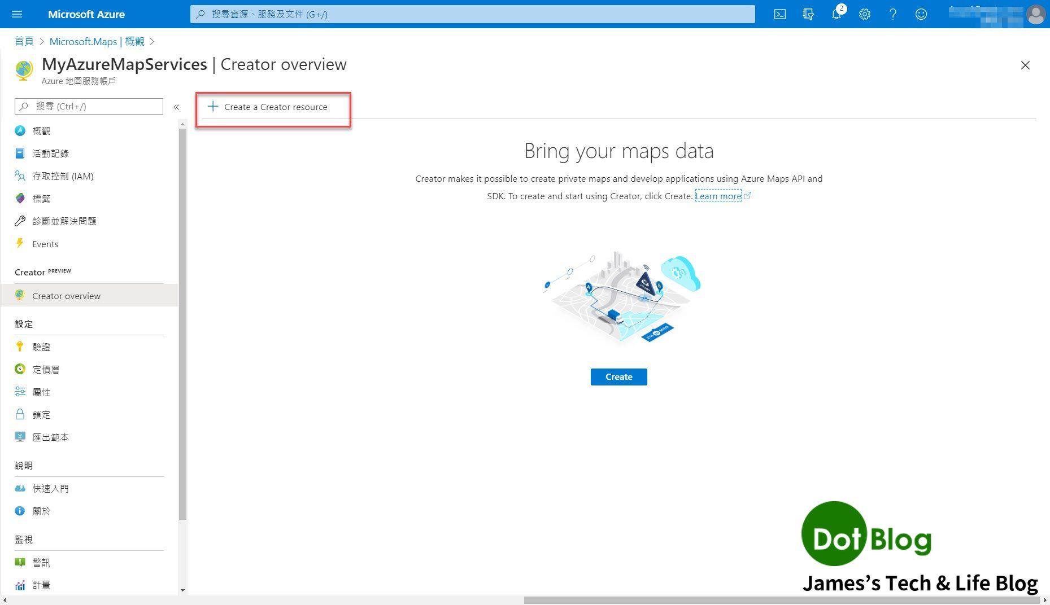The width and height of the screenshot is (1050, 605).
Task: Open Azure Cloud Shell from the top bar
Action: tap(780, 14)
